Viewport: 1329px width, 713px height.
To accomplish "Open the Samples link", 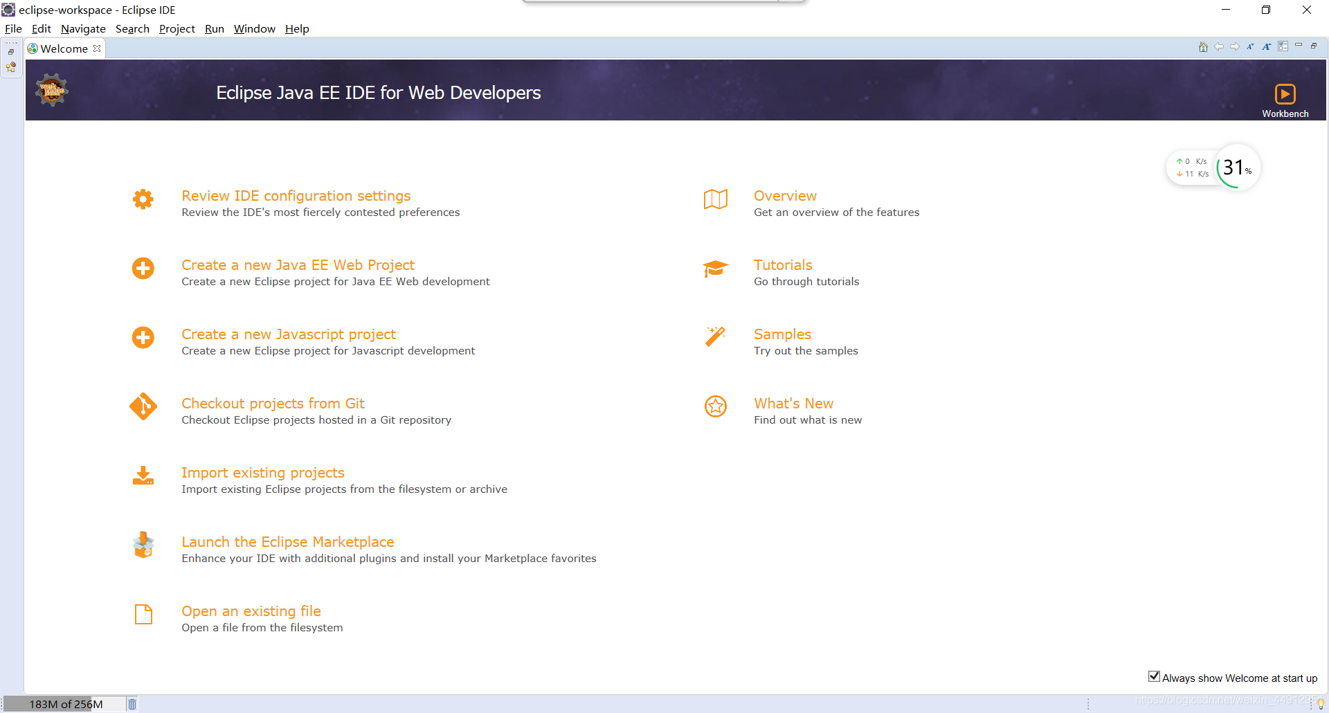I will [x=782, y=334].
